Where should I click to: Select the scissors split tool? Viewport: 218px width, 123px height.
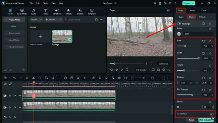click(33, 78)
